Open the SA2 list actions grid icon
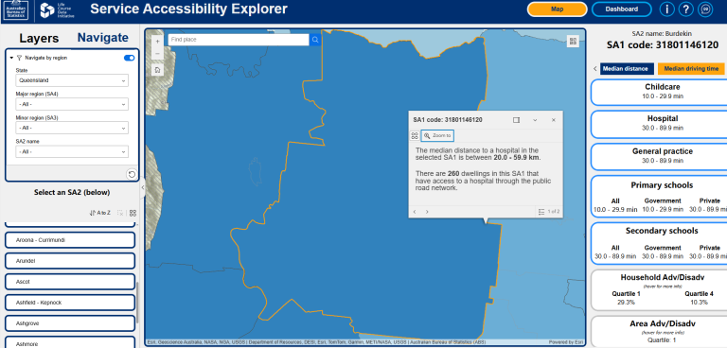Image resolution: width=727 pixels, height=348 pixels. point(133,213)
